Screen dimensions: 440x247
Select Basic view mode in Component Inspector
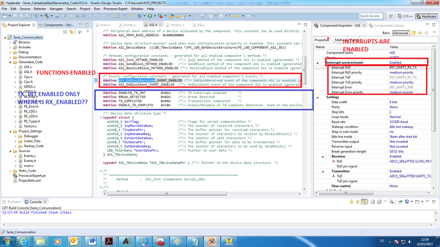point(386,33)
